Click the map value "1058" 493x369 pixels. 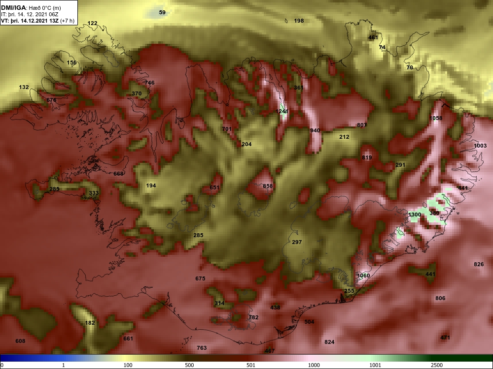[x=436, y=118]
